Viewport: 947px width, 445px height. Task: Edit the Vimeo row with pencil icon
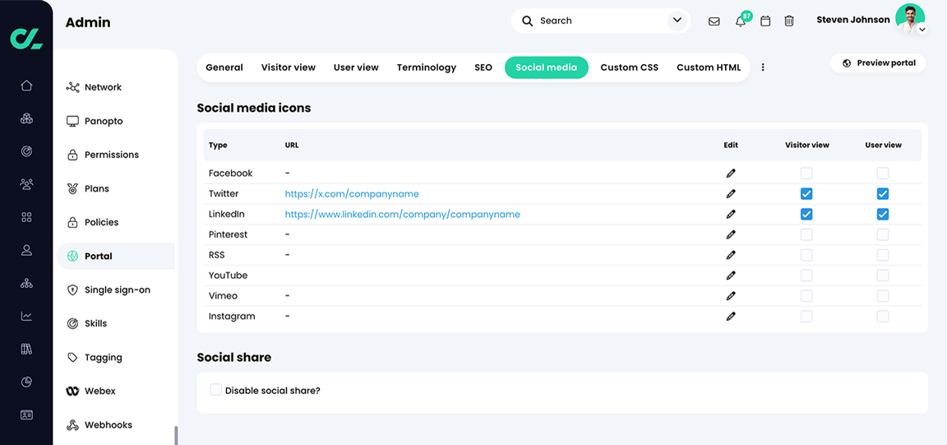[x=731, y=295]
